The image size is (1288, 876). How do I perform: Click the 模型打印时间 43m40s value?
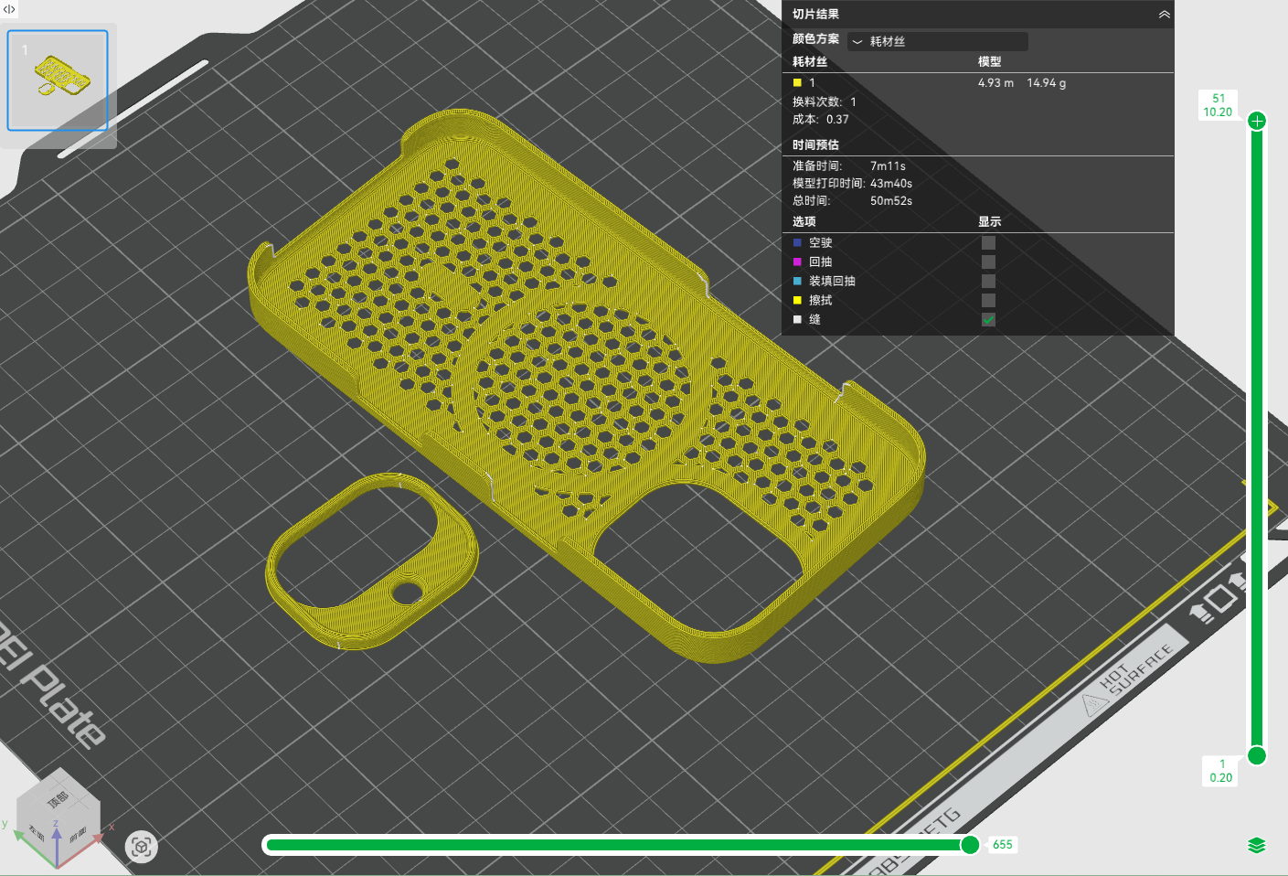pos(891,184)
